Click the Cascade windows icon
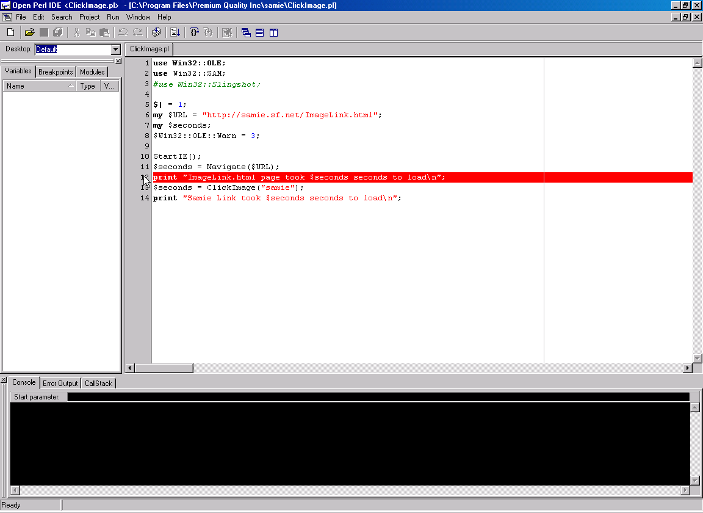This screenshot has height=513, width=703. point(246,32)
